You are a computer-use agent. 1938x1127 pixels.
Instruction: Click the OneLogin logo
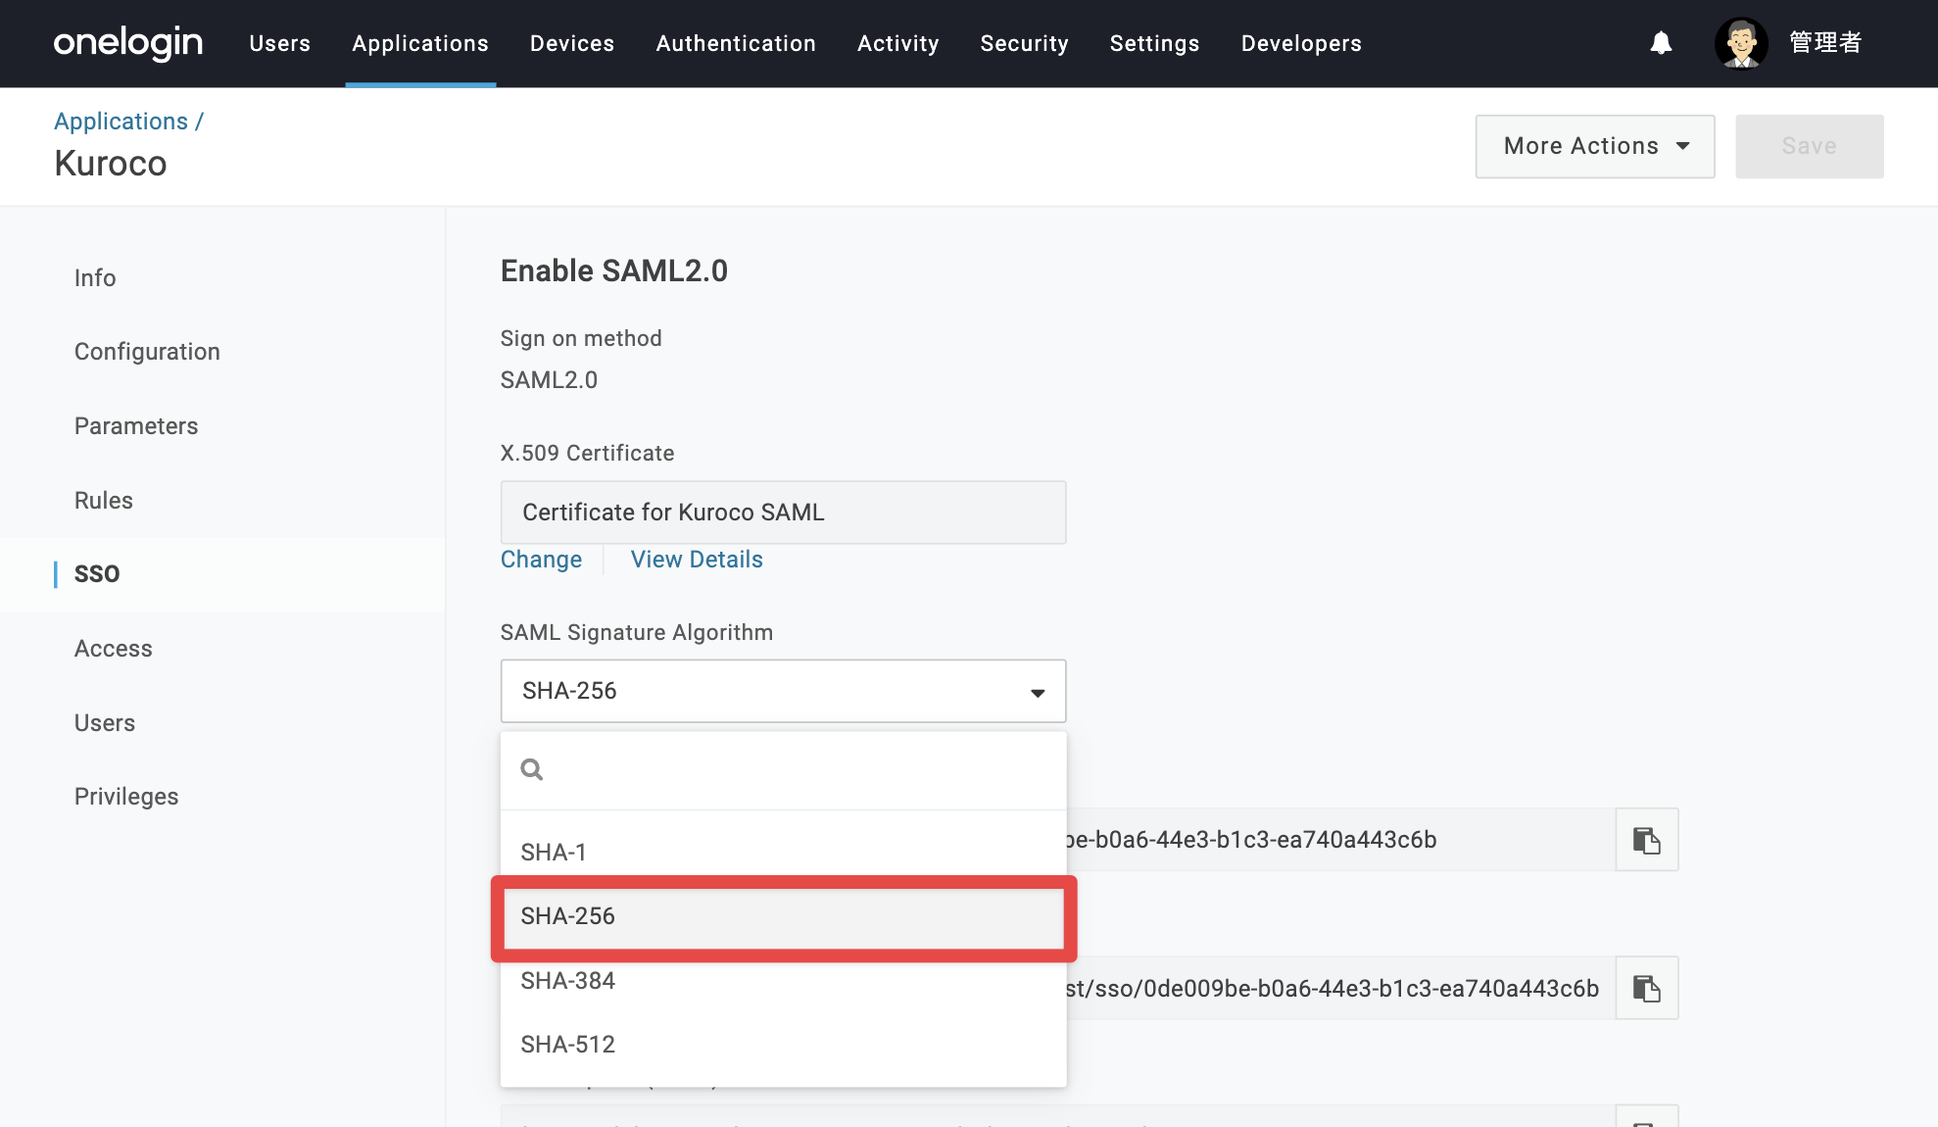click(128, 43)
